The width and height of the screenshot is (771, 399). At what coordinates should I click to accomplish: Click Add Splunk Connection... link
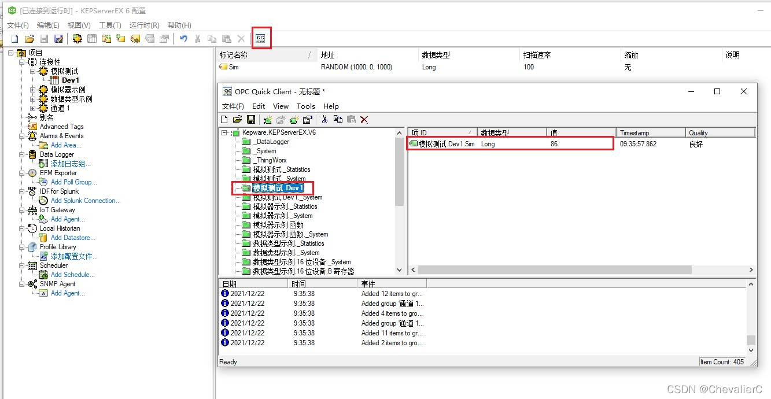point(86,201)
